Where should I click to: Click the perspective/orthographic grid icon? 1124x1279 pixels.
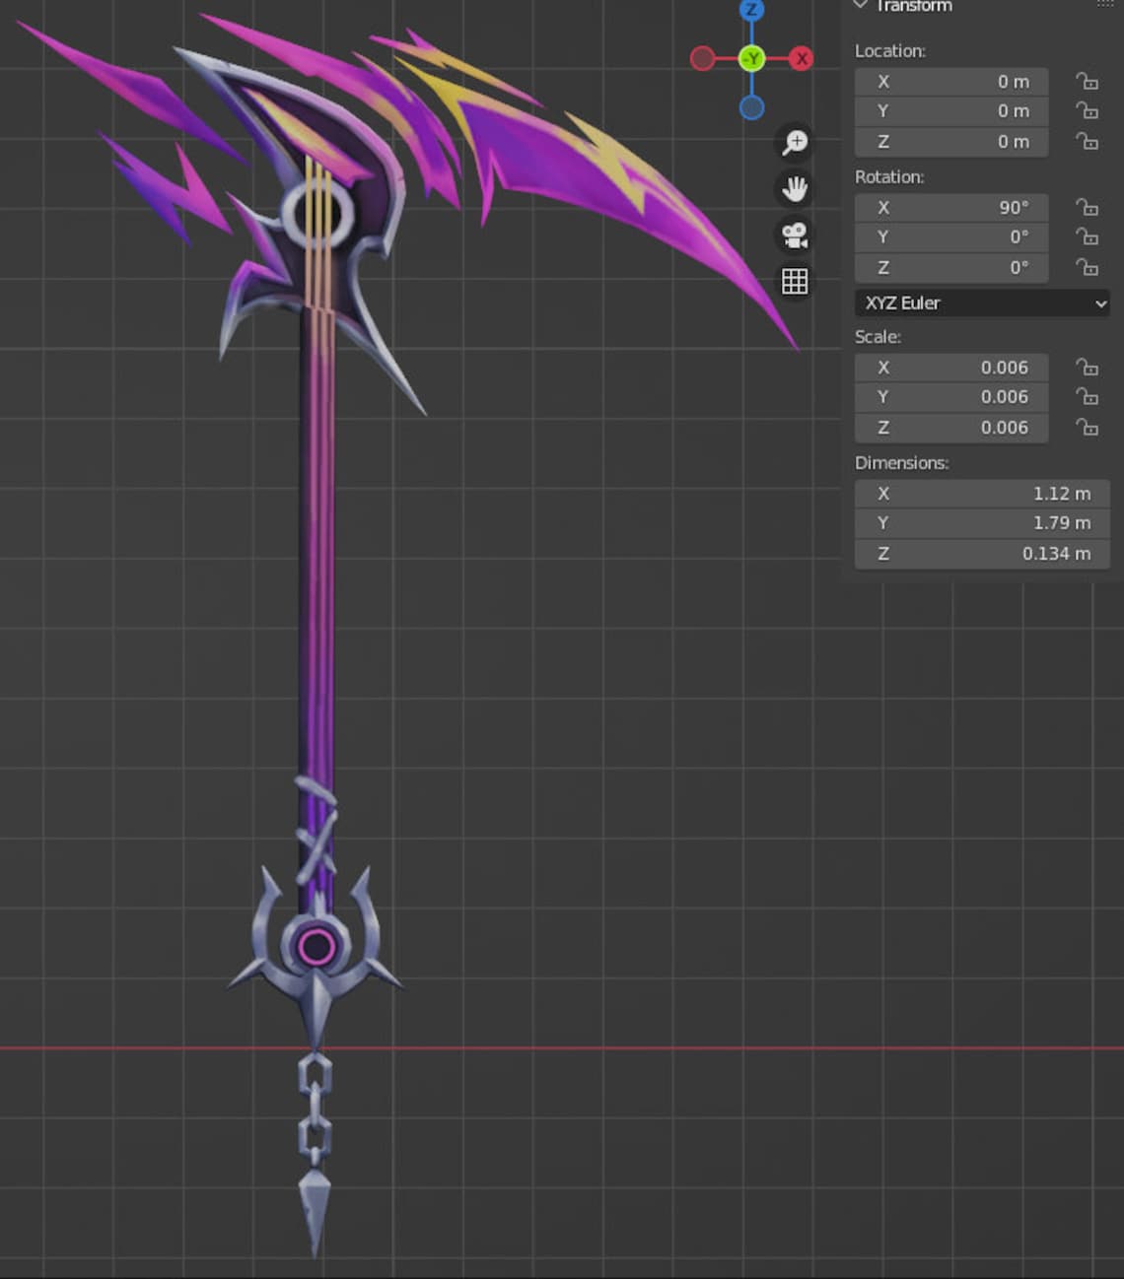click(x=794, y=281)
